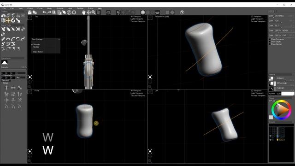The height and width of the screenshot is (166, 295).
Task: Click the up-arrow transform icon in bottom-left panel
Action: click(6, 88)
